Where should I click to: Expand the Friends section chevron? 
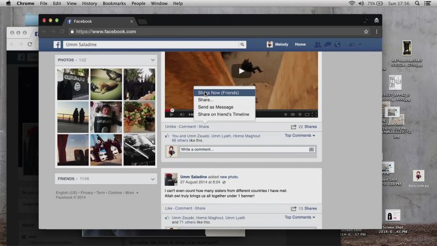152,179
